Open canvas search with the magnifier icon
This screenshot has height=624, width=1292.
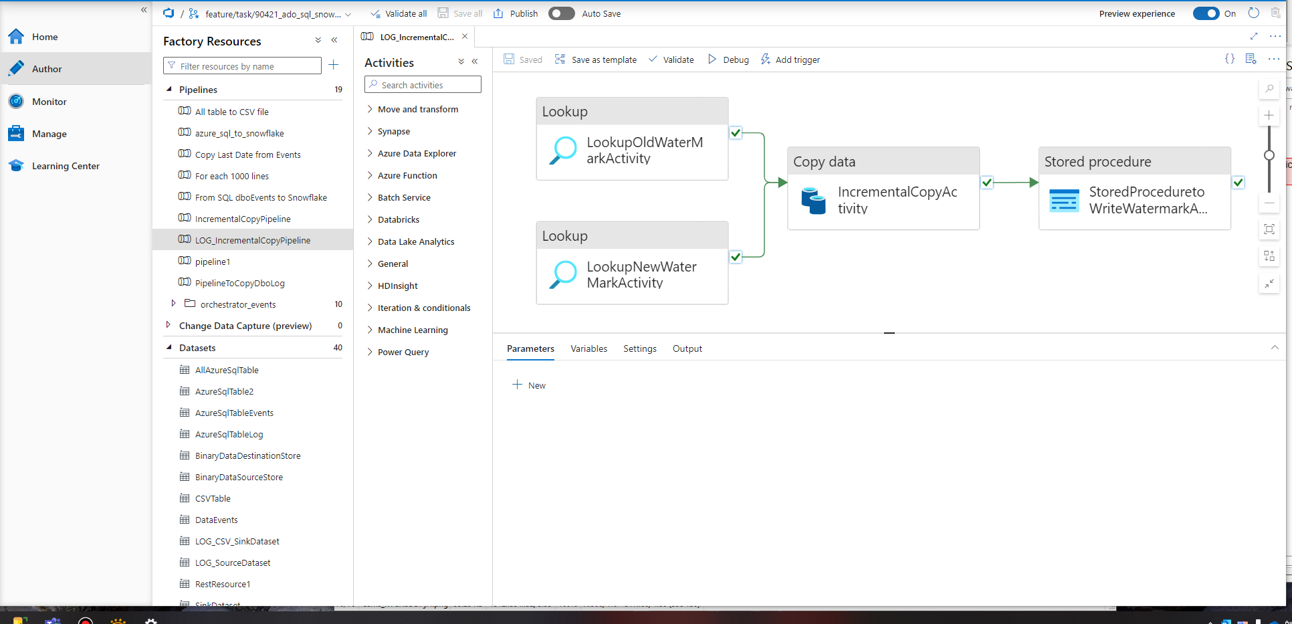[x=1269, y=88]
